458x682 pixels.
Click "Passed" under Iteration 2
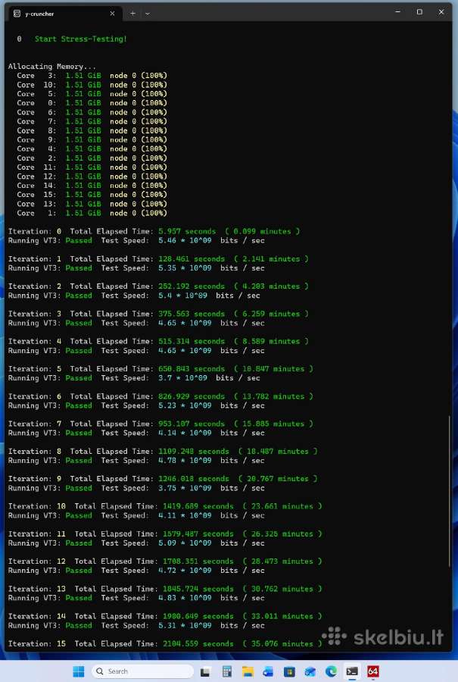click(79, 296)
